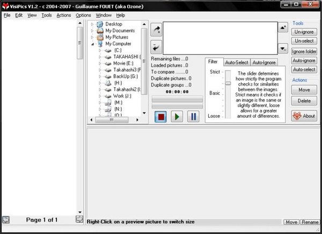Click the small Move button in status bar

pos(291,222)
